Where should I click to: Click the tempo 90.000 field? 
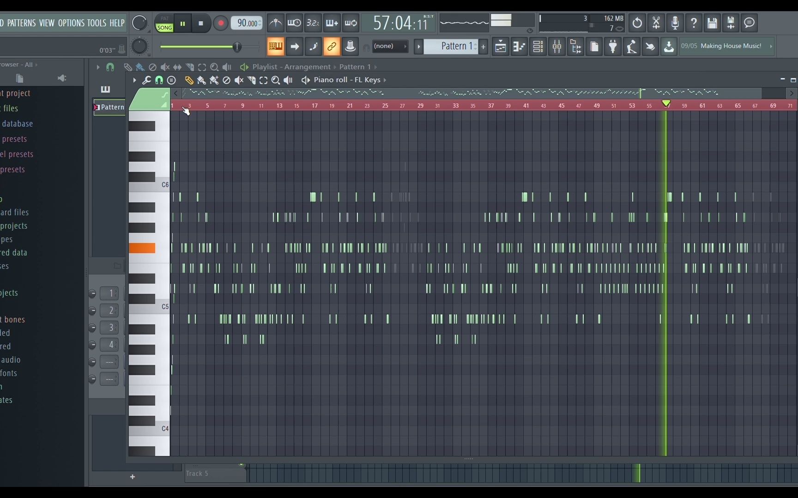point(247,23)
